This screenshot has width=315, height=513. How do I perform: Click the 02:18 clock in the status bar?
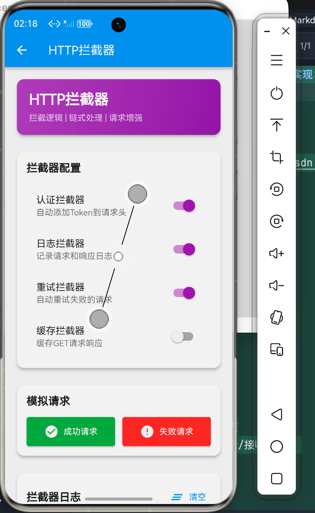(26, 24)
